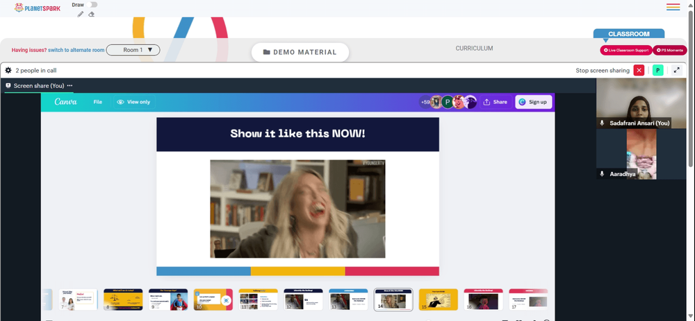Click the PlanetSpark logo
This screenshot has width=695, height=321.
point(38,8)
